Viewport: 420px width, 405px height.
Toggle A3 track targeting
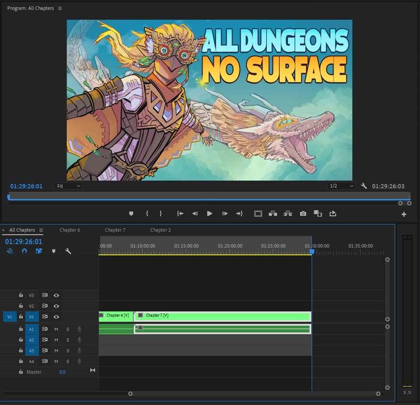(x=32, y=350)
